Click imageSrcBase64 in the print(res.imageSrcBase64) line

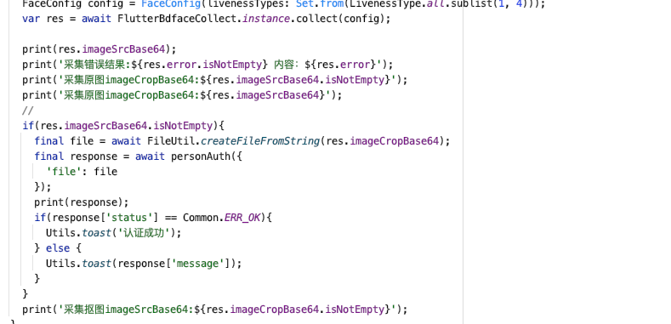(x=123, y=49)
